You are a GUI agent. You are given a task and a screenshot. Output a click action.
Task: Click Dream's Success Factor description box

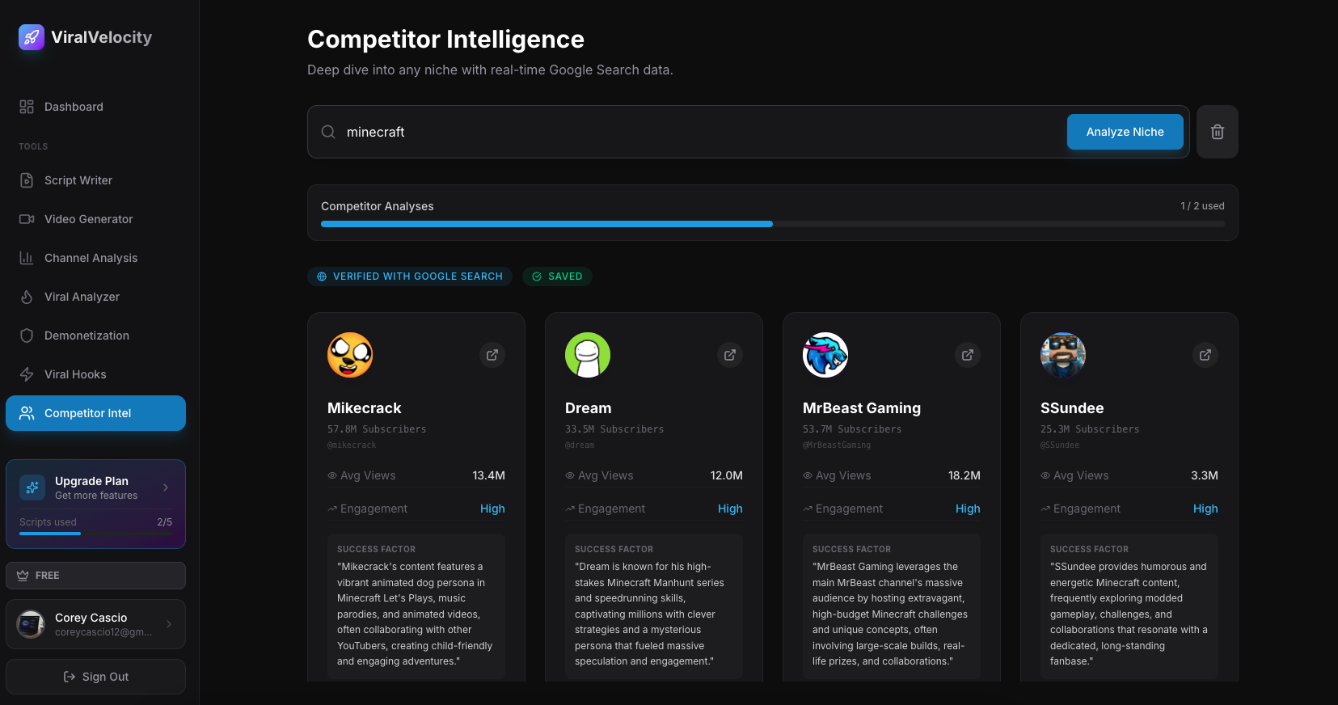pos(654,606)
